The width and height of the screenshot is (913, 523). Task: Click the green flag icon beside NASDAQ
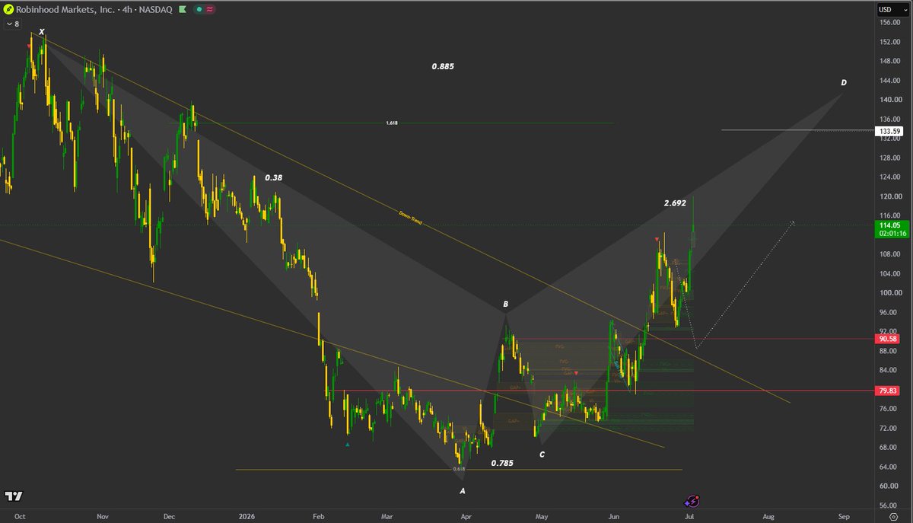(183, 9)
